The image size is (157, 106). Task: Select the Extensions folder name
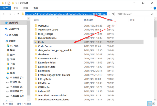[44, 71]
